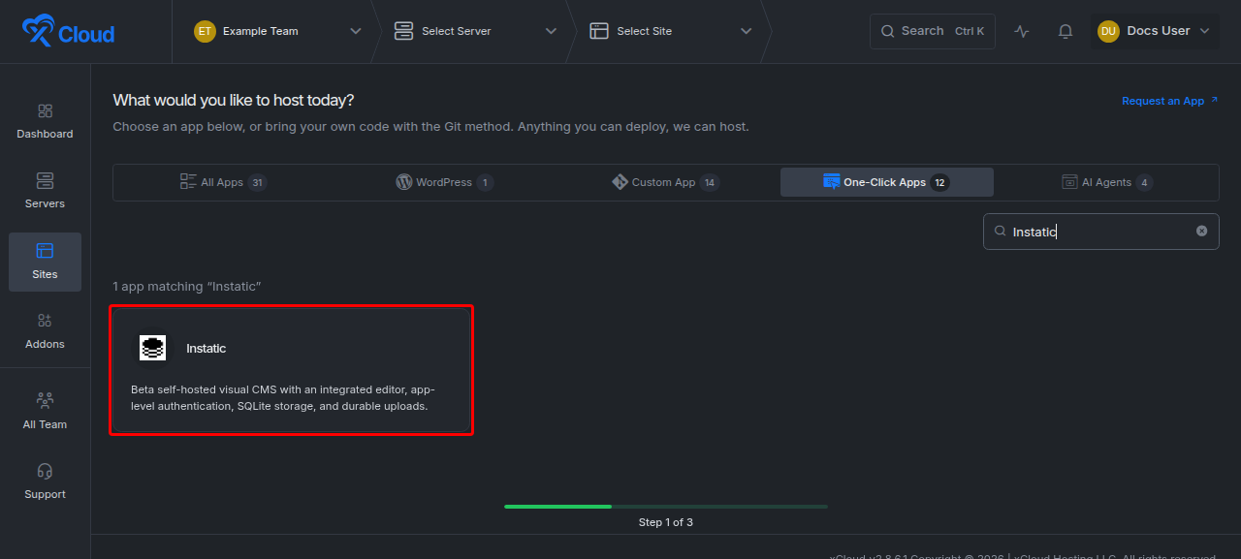1241x559 pixels.
Task: Open the header Search Ctrl K box
Action: (x=933, y=31)
